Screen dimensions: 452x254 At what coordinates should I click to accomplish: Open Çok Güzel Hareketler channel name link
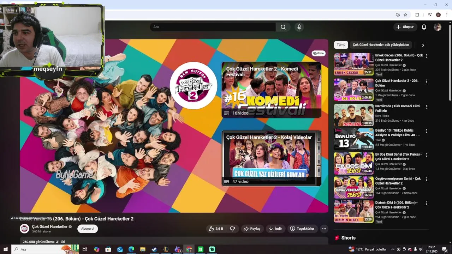click(x=50, y=226)
